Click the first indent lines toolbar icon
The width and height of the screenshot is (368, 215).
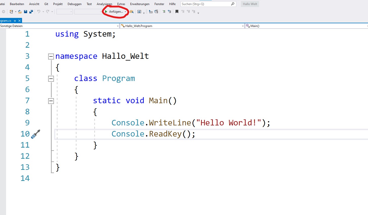coord(151,12)
